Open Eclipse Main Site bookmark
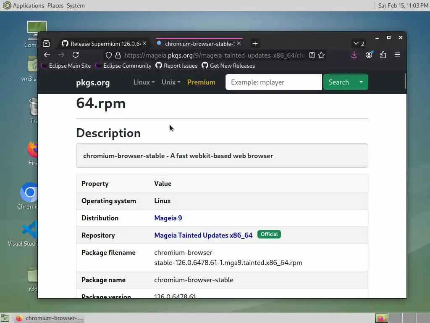The height and width of the screenshot is (323, 430). pyautogui.click(x=66, y=66)
